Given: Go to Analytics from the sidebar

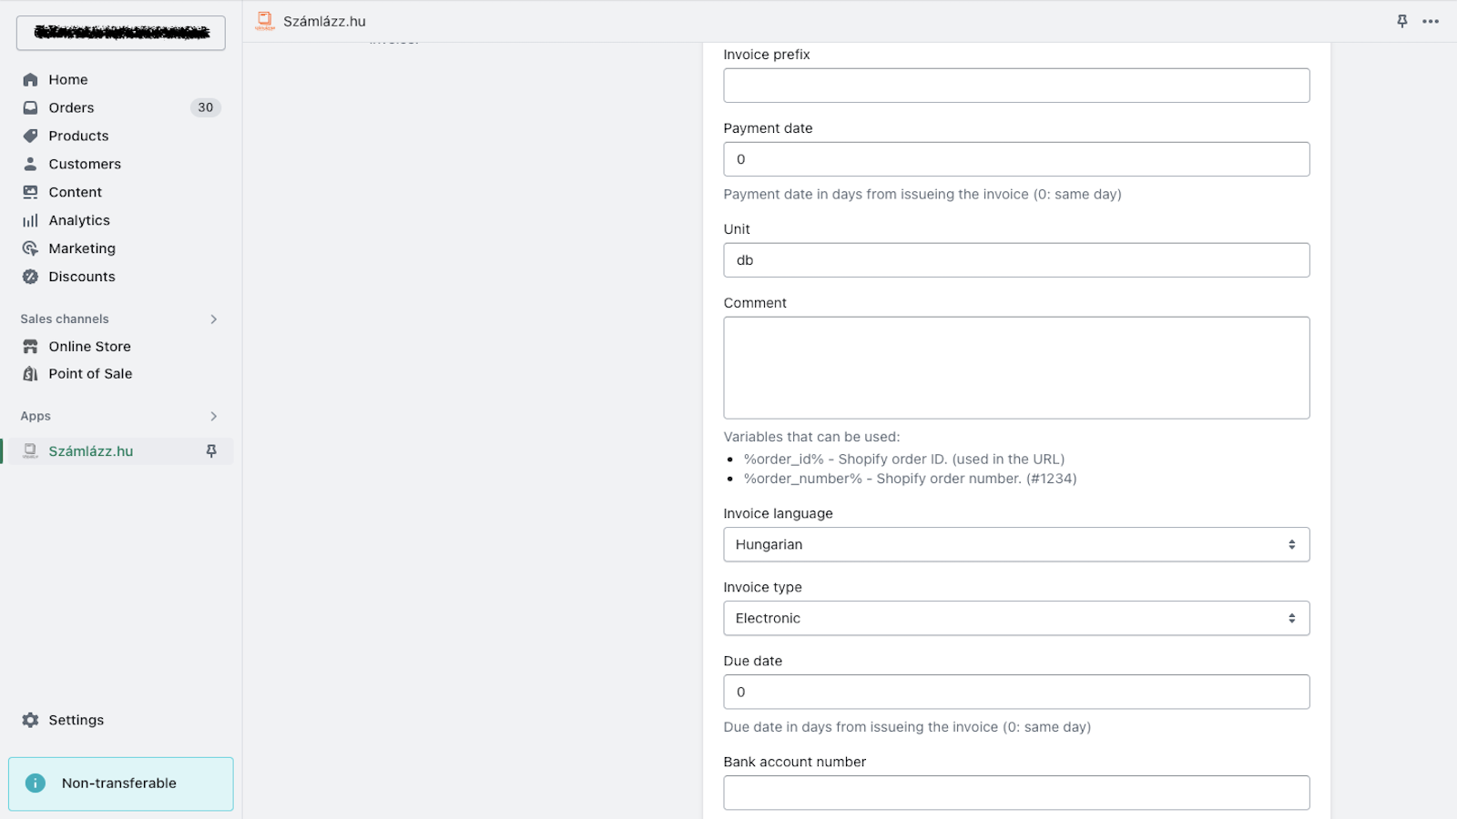Looking at the screenshot, I should tap(79, 219).
